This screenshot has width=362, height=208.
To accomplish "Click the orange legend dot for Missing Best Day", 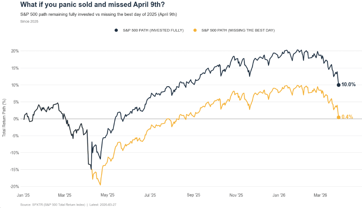I will (196, 30).
